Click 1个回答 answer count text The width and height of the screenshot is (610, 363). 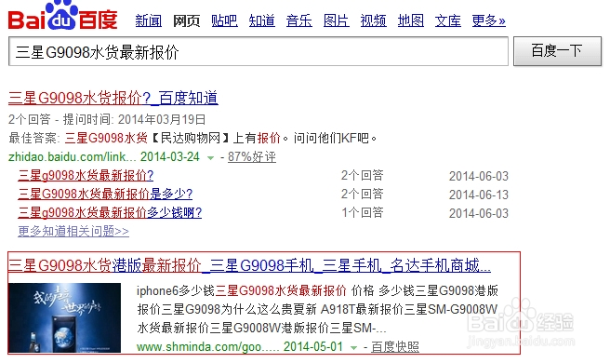pyautogui.click(x=363, y=212)
